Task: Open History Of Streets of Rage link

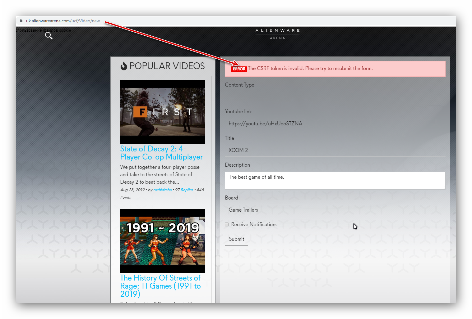Action: 160,286
